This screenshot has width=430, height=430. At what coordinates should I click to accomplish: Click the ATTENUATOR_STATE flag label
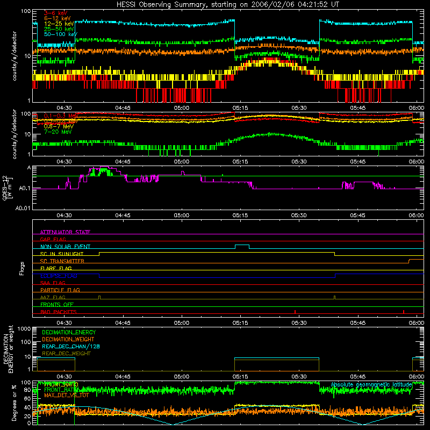click(x=65, y=232)
